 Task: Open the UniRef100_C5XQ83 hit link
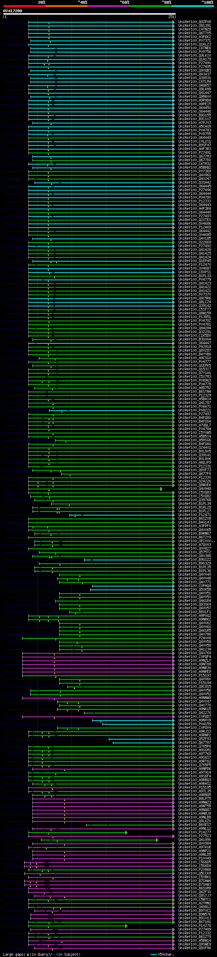pos(195,493)
